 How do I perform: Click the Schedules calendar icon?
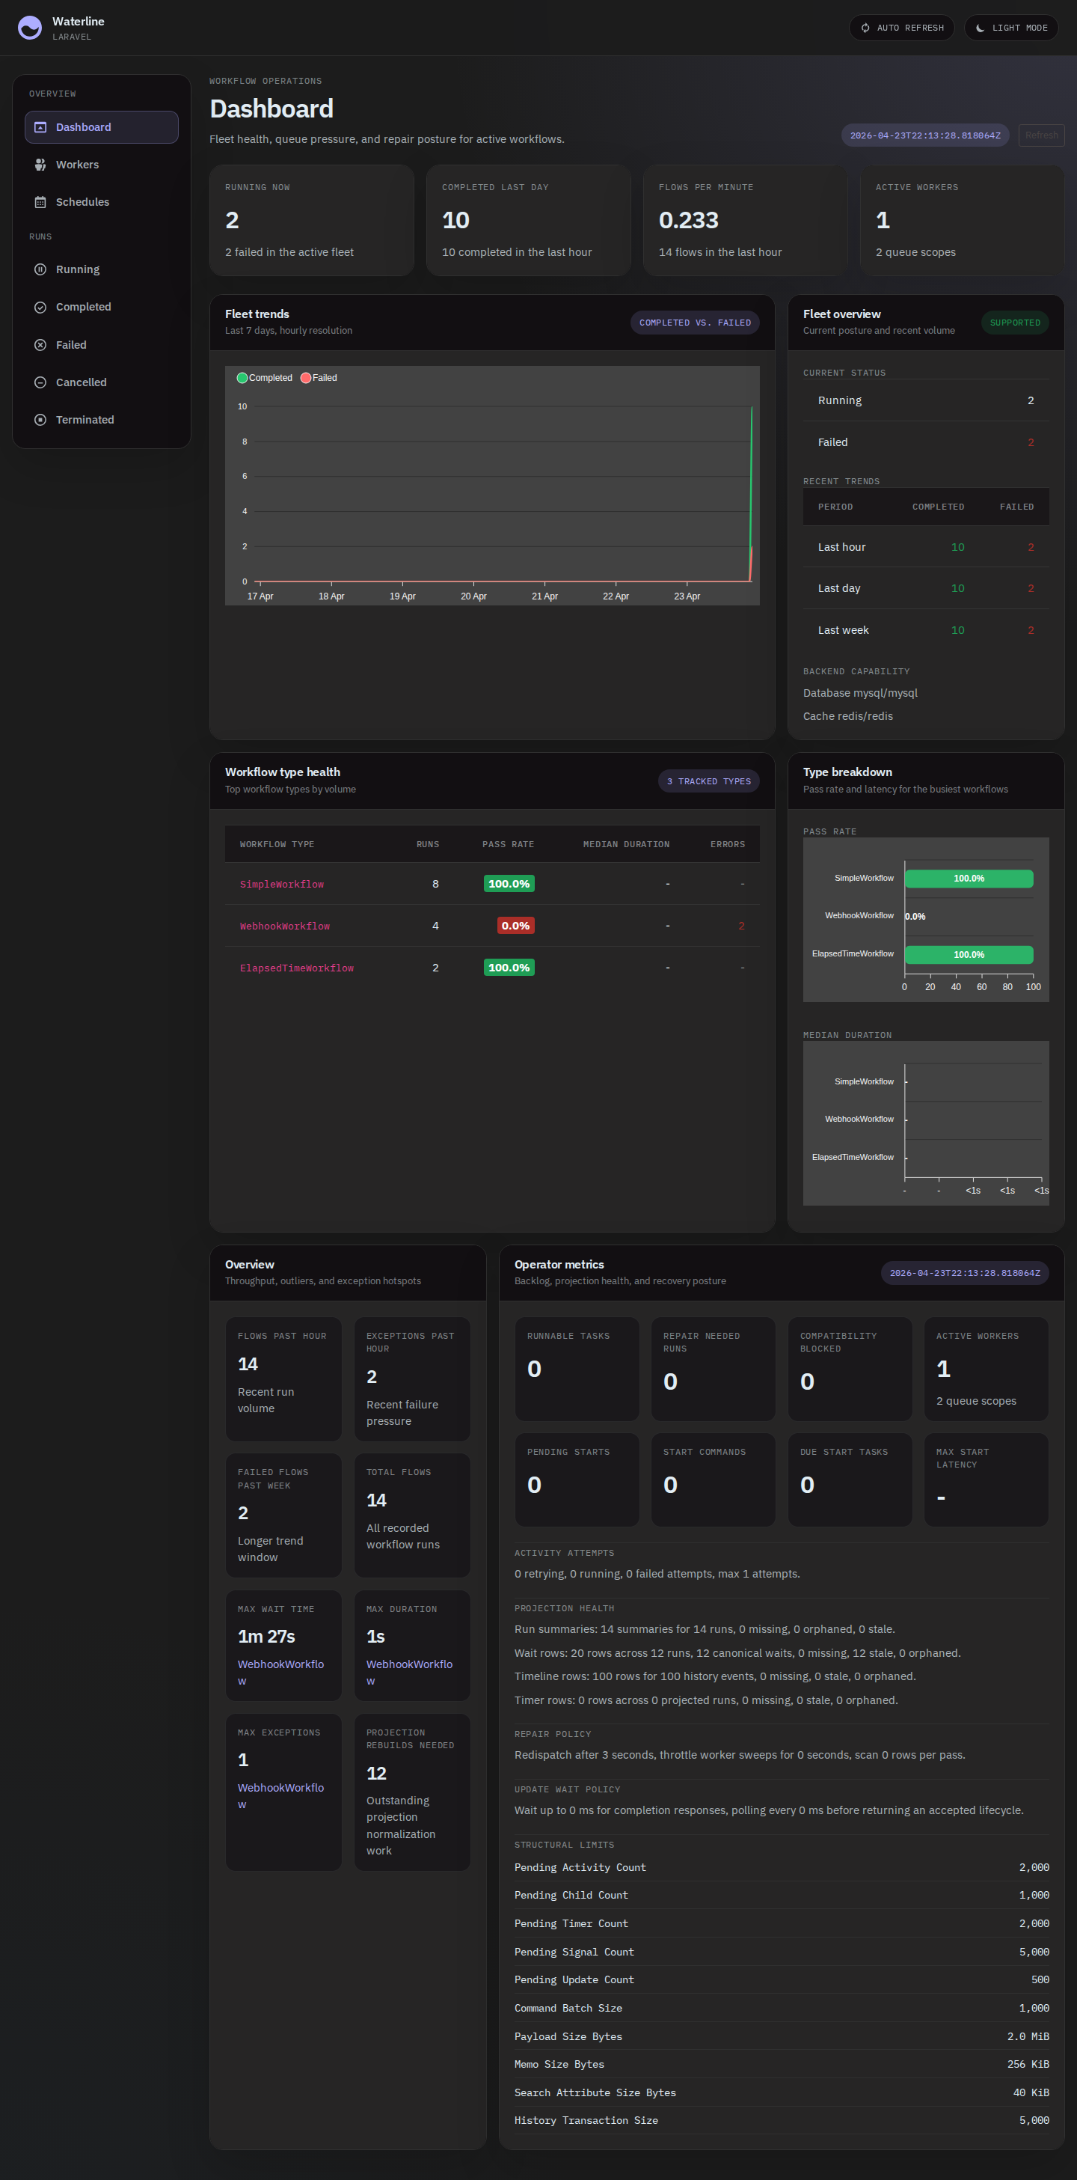coord(40,202)
